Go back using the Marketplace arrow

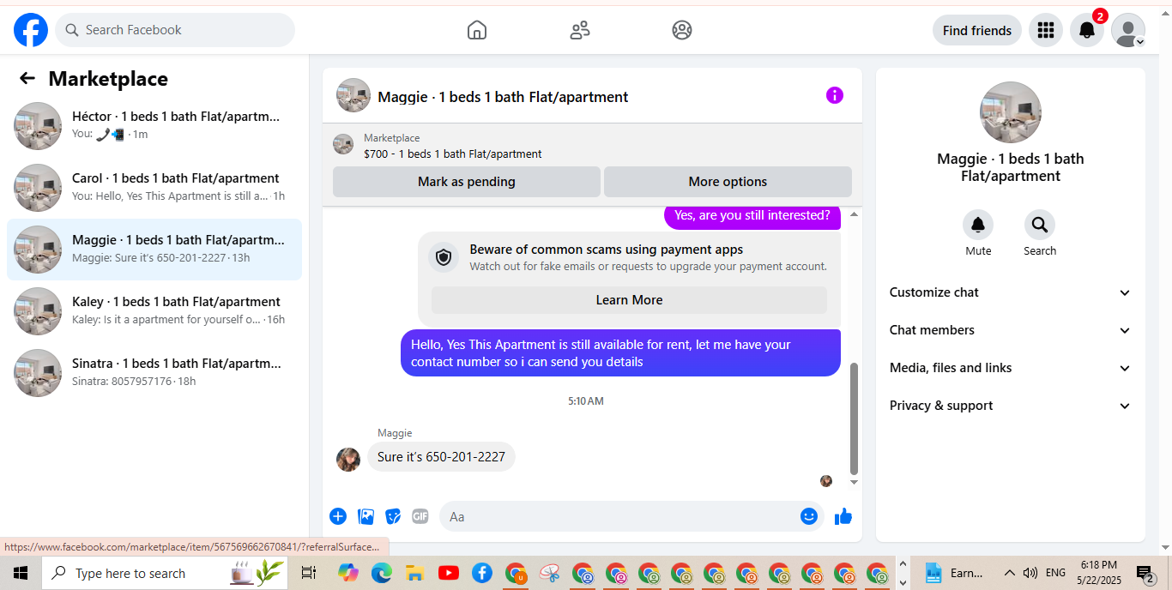pos(27,79)
